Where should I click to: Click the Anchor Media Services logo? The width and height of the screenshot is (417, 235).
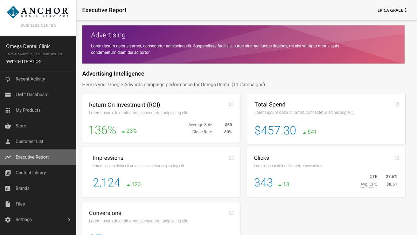click(x=38, y=12)
